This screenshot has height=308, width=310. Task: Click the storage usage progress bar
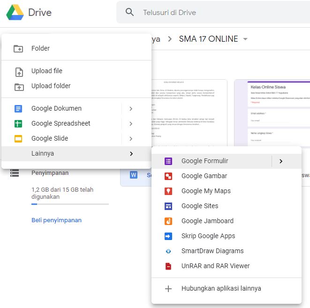coord(70,204)
